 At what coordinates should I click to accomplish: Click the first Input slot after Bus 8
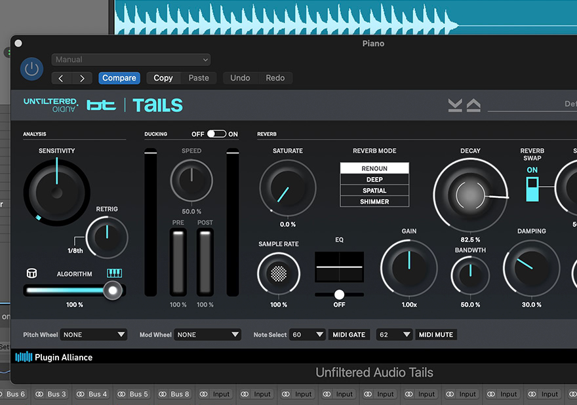point(215,394)
